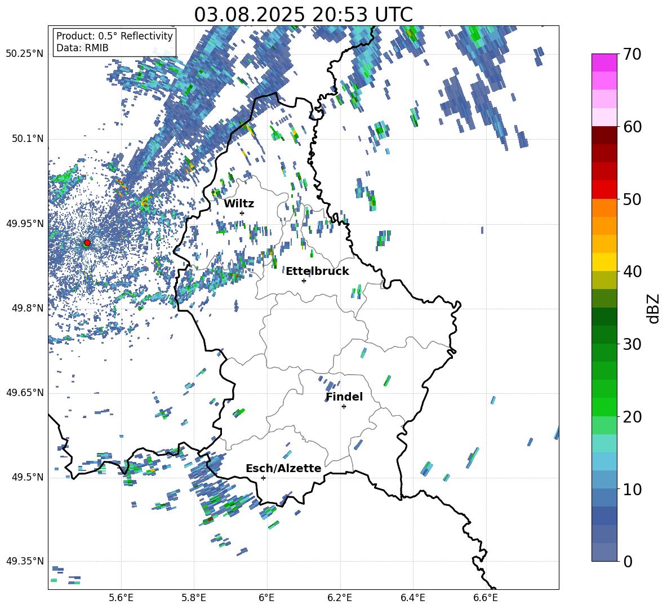Image resolution: width=667 pixels, height=609 pixels.
Task: Click the Ettelbruck station cross marker
Action: pyautogui.click(x=304, y=281)
